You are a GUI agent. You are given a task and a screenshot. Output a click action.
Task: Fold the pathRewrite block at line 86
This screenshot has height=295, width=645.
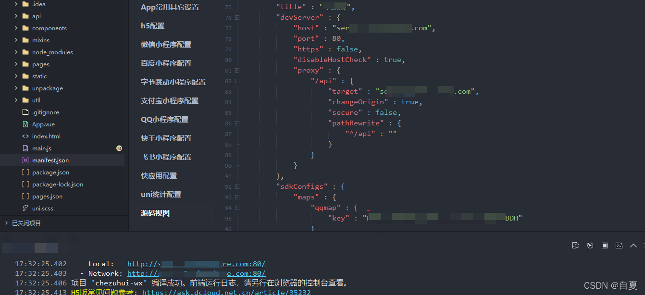(237, 123)
